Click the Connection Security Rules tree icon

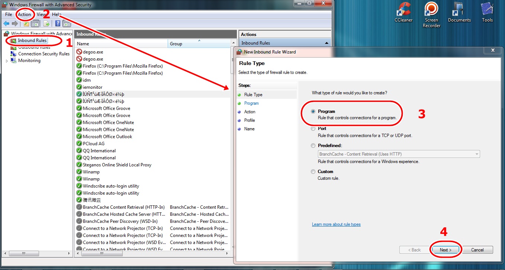coord(13,54)
